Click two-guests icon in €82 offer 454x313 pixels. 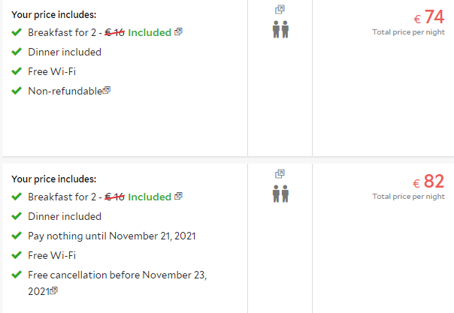pos(280,194)
